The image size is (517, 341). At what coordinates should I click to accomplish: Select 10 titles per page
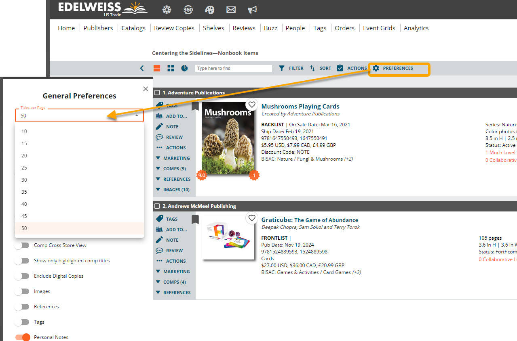coord(79,132)
